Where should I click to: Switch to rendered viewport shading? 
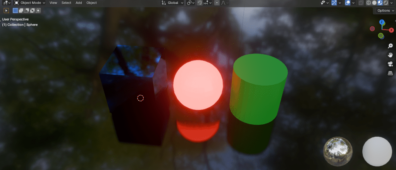click(386, 3)
